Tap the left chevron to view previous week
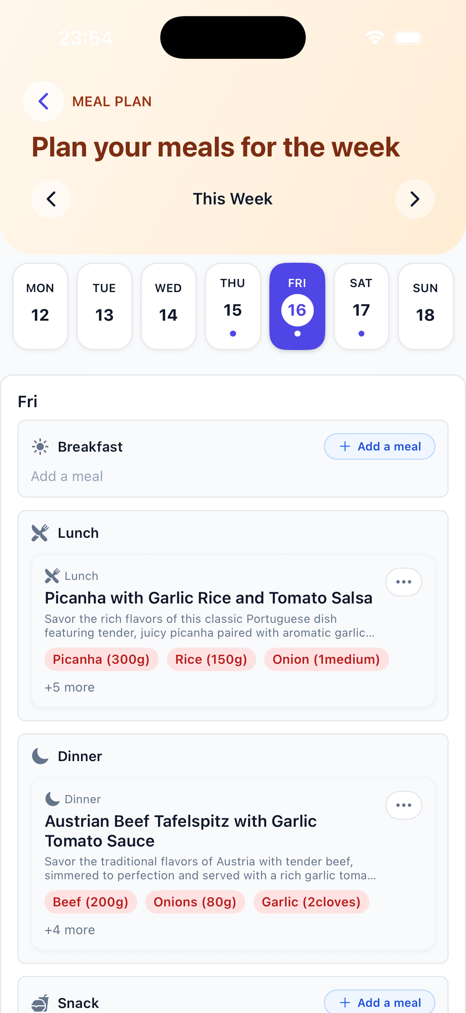The width and height of the screenshot is (466, 1013). 51,199
